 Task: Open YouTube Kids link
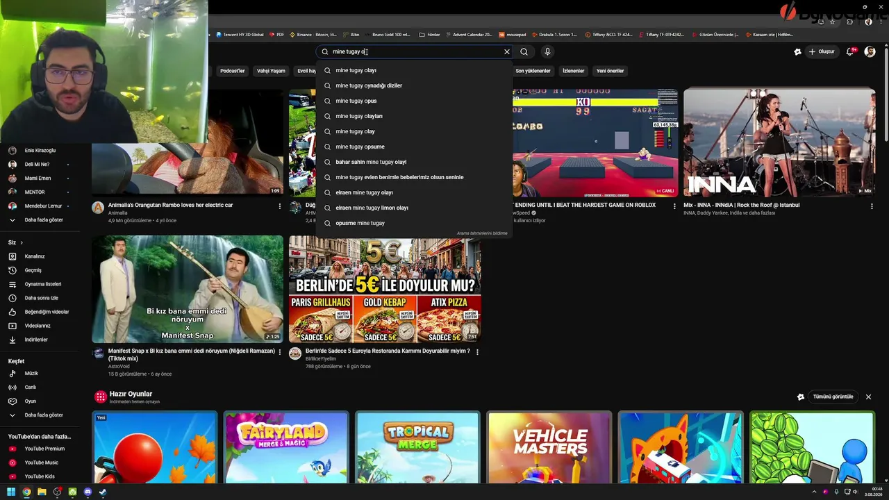click(x=39, y=476)
